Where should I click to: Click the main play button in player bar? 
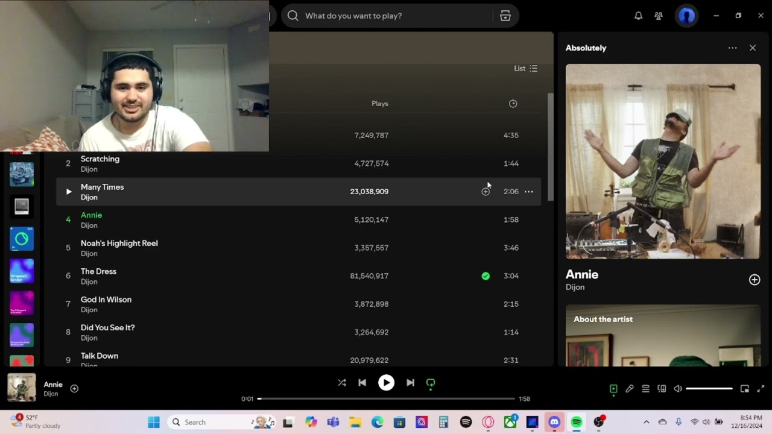tap(386, 383)
